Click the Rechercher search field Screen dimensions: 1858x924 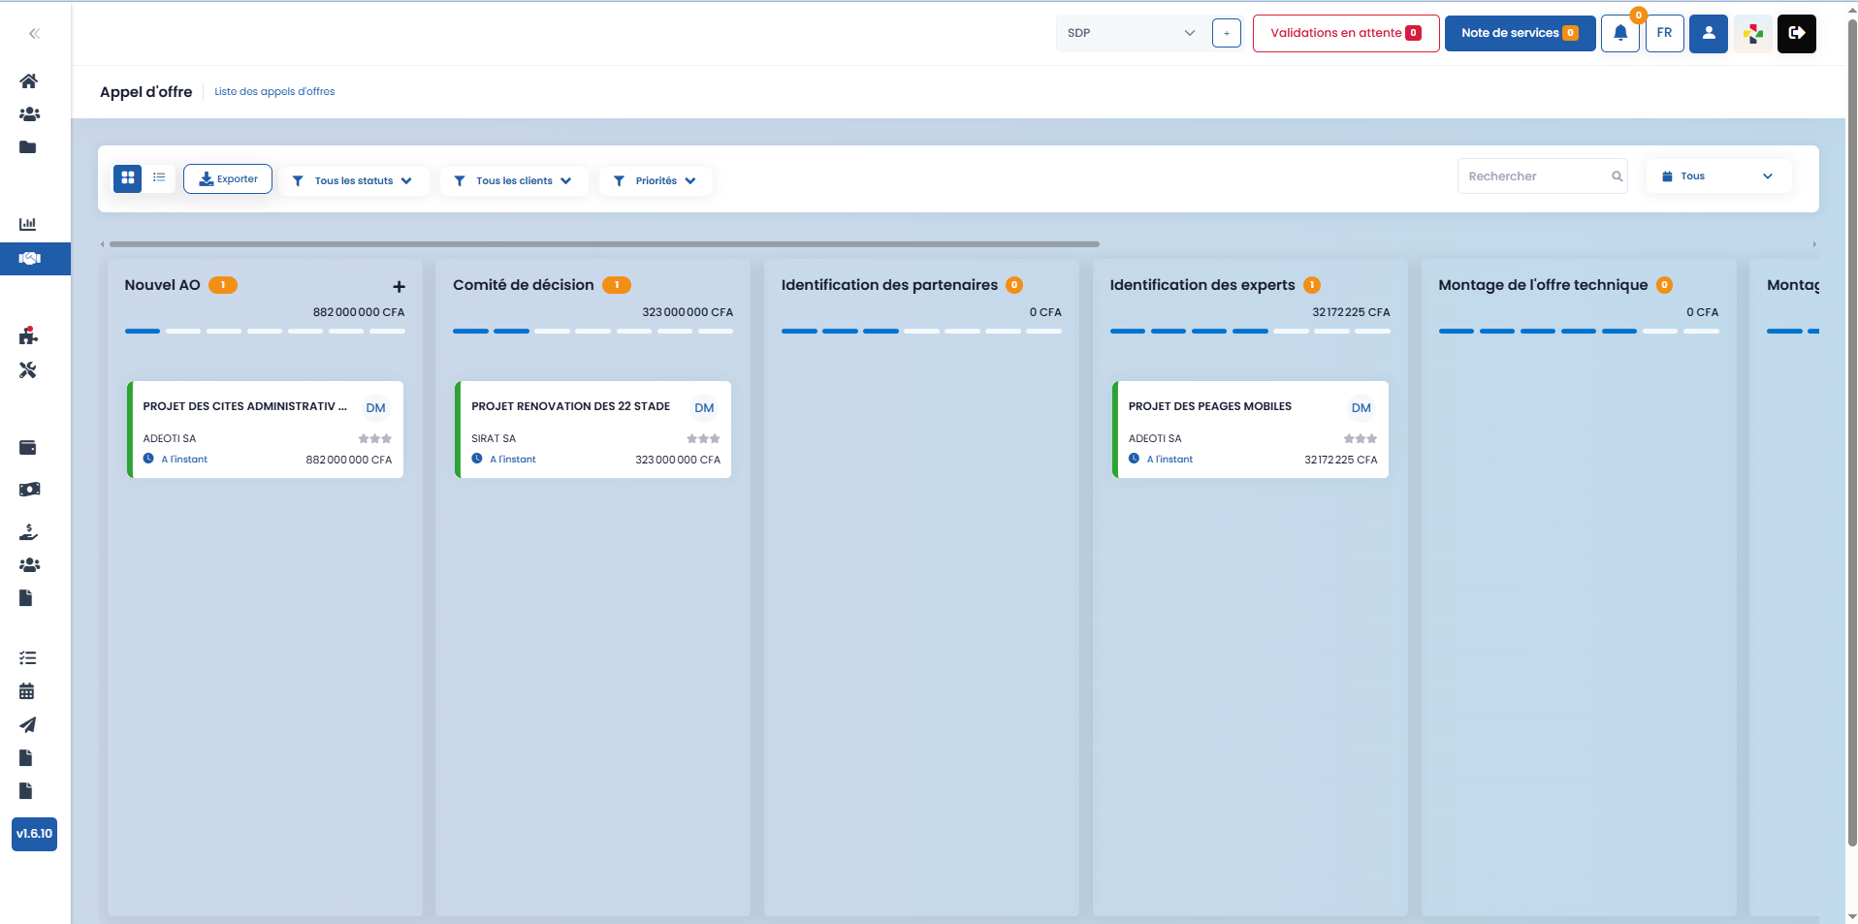[x=1534, y=176]
